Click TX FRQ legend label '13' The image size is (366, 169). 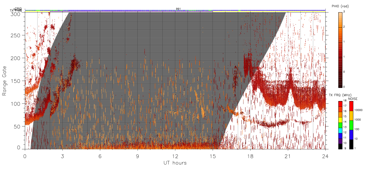[x=345, y=127]
